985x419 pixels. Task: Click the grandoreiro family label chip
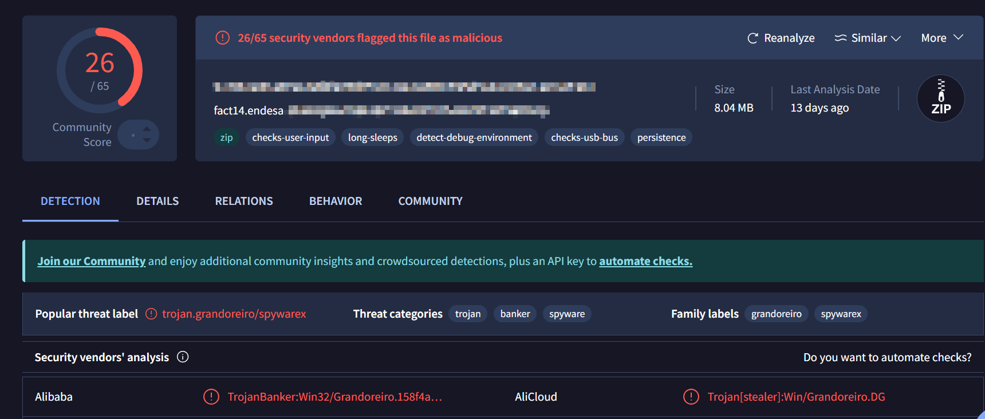(776, 314)
